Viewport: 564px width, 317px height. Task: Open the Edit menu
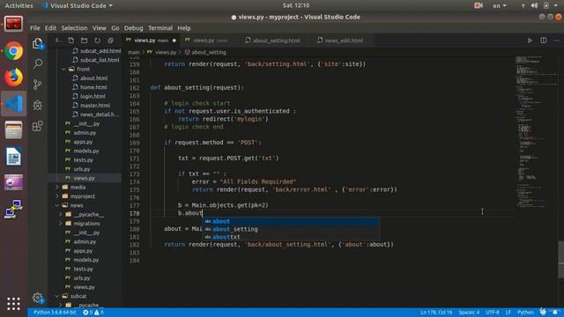click(50, 28)
